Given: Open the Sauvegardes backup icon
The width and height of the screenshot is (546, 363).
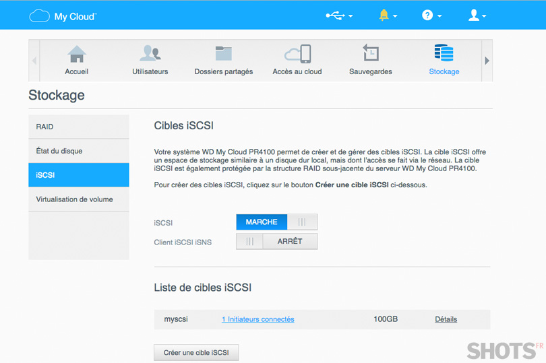Looking at the screenshot, I should 371,53.
